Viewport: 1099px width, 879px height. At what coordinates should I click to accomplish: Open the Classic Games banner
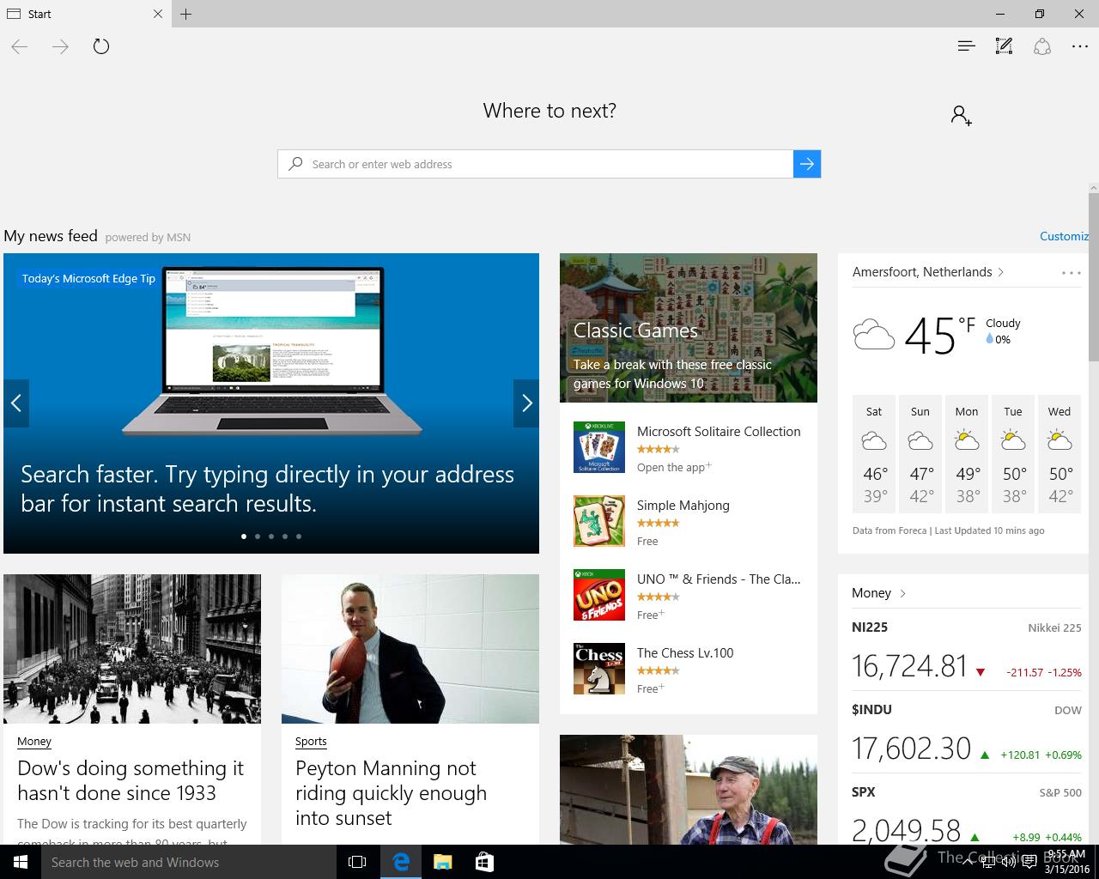tap(689, 328)
